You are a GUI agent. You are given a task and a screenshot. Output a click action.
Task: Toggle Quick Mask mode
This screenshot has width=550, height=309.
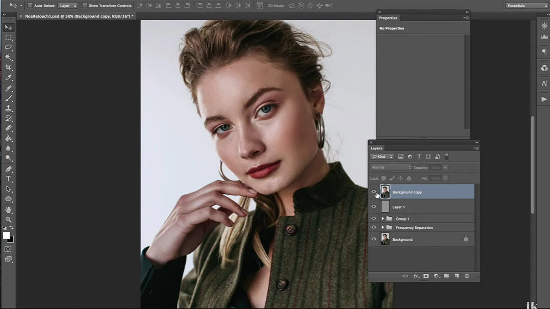8,249
